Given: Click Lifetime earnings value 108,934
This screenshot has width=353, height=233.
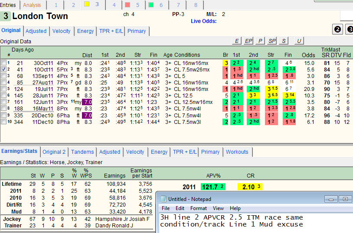Looking at the screenshot, I should [116, 184].
